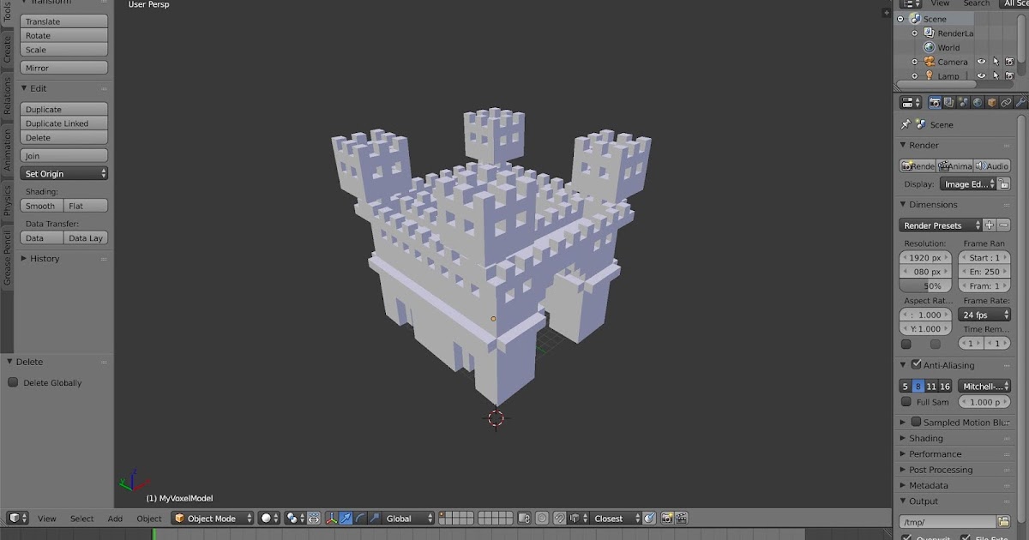Collapse the Scene tree in outliner
Image resolution: width=1029 pixels, height=540 pixels.
pyautogui.click(x=901, y=18)
